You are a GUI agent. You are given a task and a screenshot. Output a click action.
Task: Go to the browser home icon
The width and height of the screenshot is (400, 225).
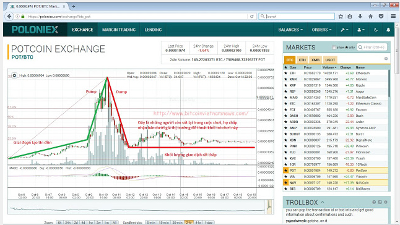tap(370, 16)
